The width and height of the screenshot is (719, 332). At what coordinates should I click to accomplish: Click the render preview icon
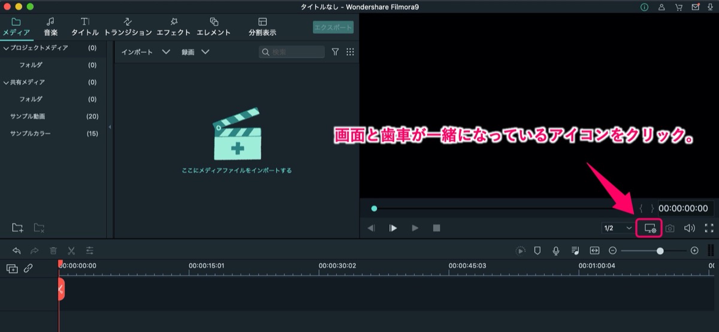click(520, 250)
